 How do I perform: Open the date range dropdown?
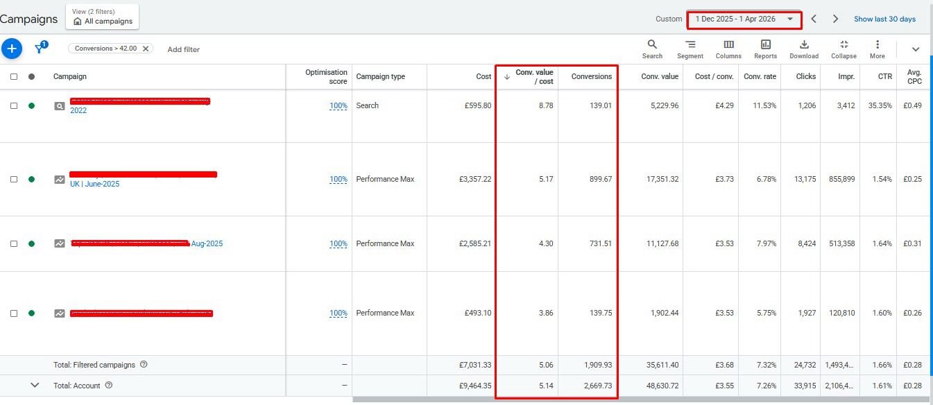pos(744,19)
